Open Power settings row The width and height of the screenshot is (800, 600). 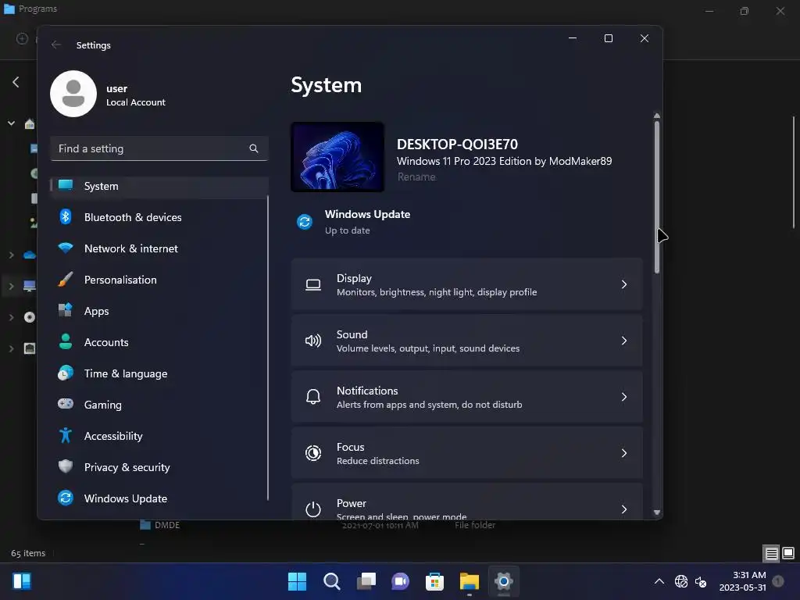click(467, 502)
